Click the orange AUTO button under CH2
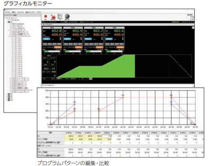The image size is (210, 166). coord(79,47)
